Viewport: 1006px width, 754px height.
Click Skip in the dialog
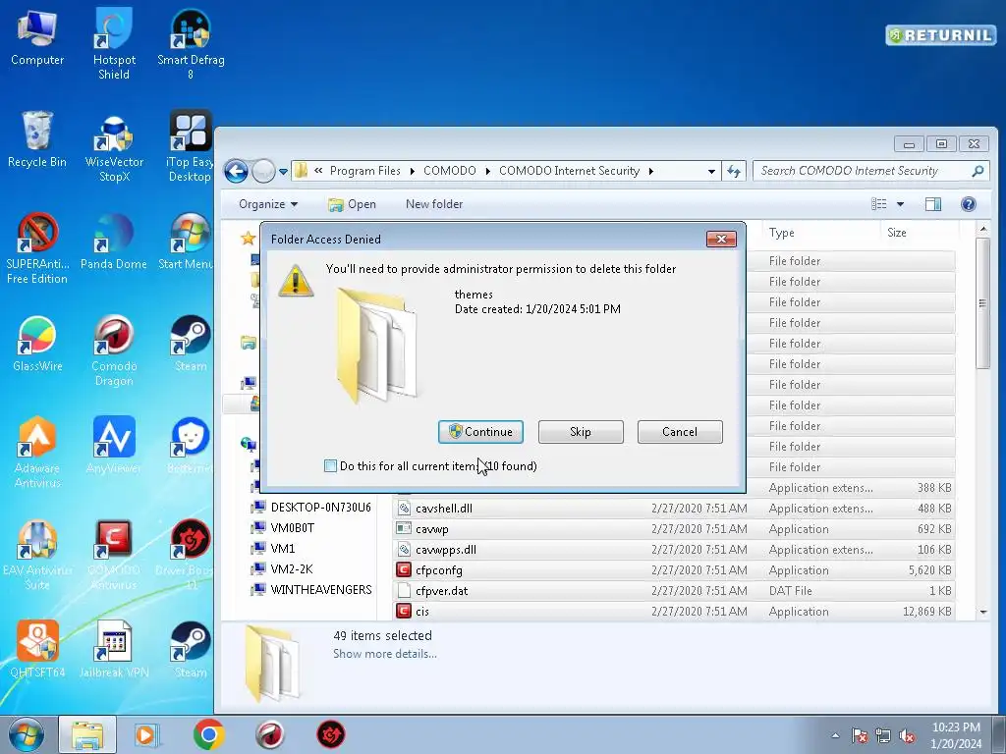(x=581, y=432)
